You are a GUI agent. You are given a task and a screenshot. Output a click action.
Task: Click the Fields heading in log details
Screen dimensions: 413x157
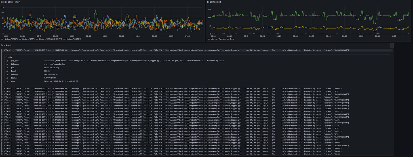(9, 57)
